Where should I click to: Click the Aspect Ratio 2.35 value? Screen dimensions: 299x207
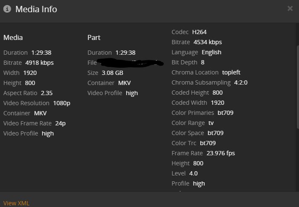(47, 93)
